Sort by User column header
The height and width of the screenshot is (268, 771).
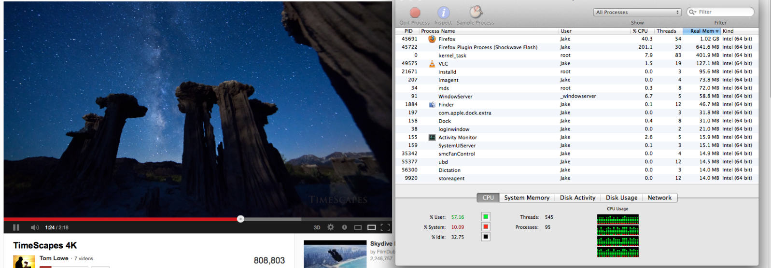595,31
